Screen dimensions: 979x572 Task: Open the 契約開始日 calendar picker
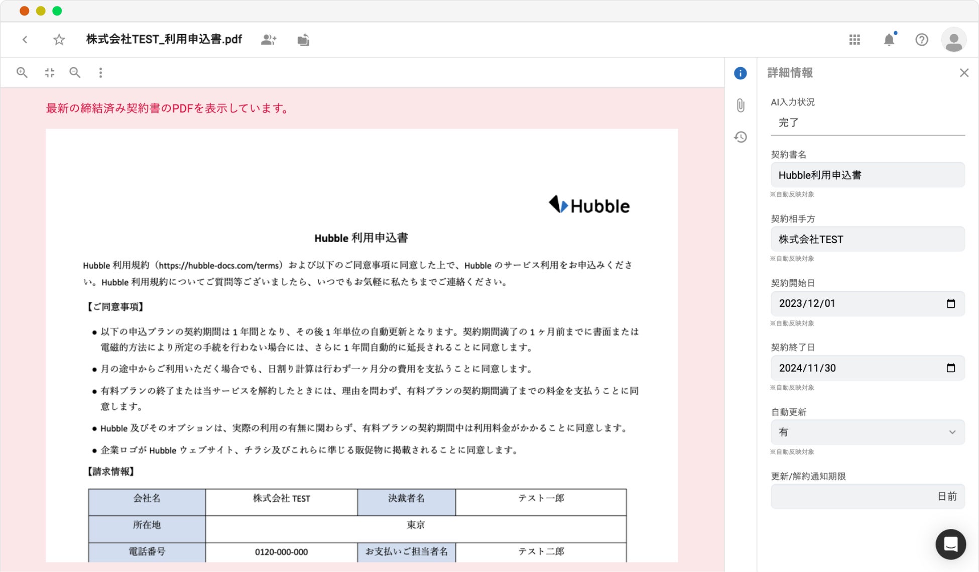tap(950, 303)
